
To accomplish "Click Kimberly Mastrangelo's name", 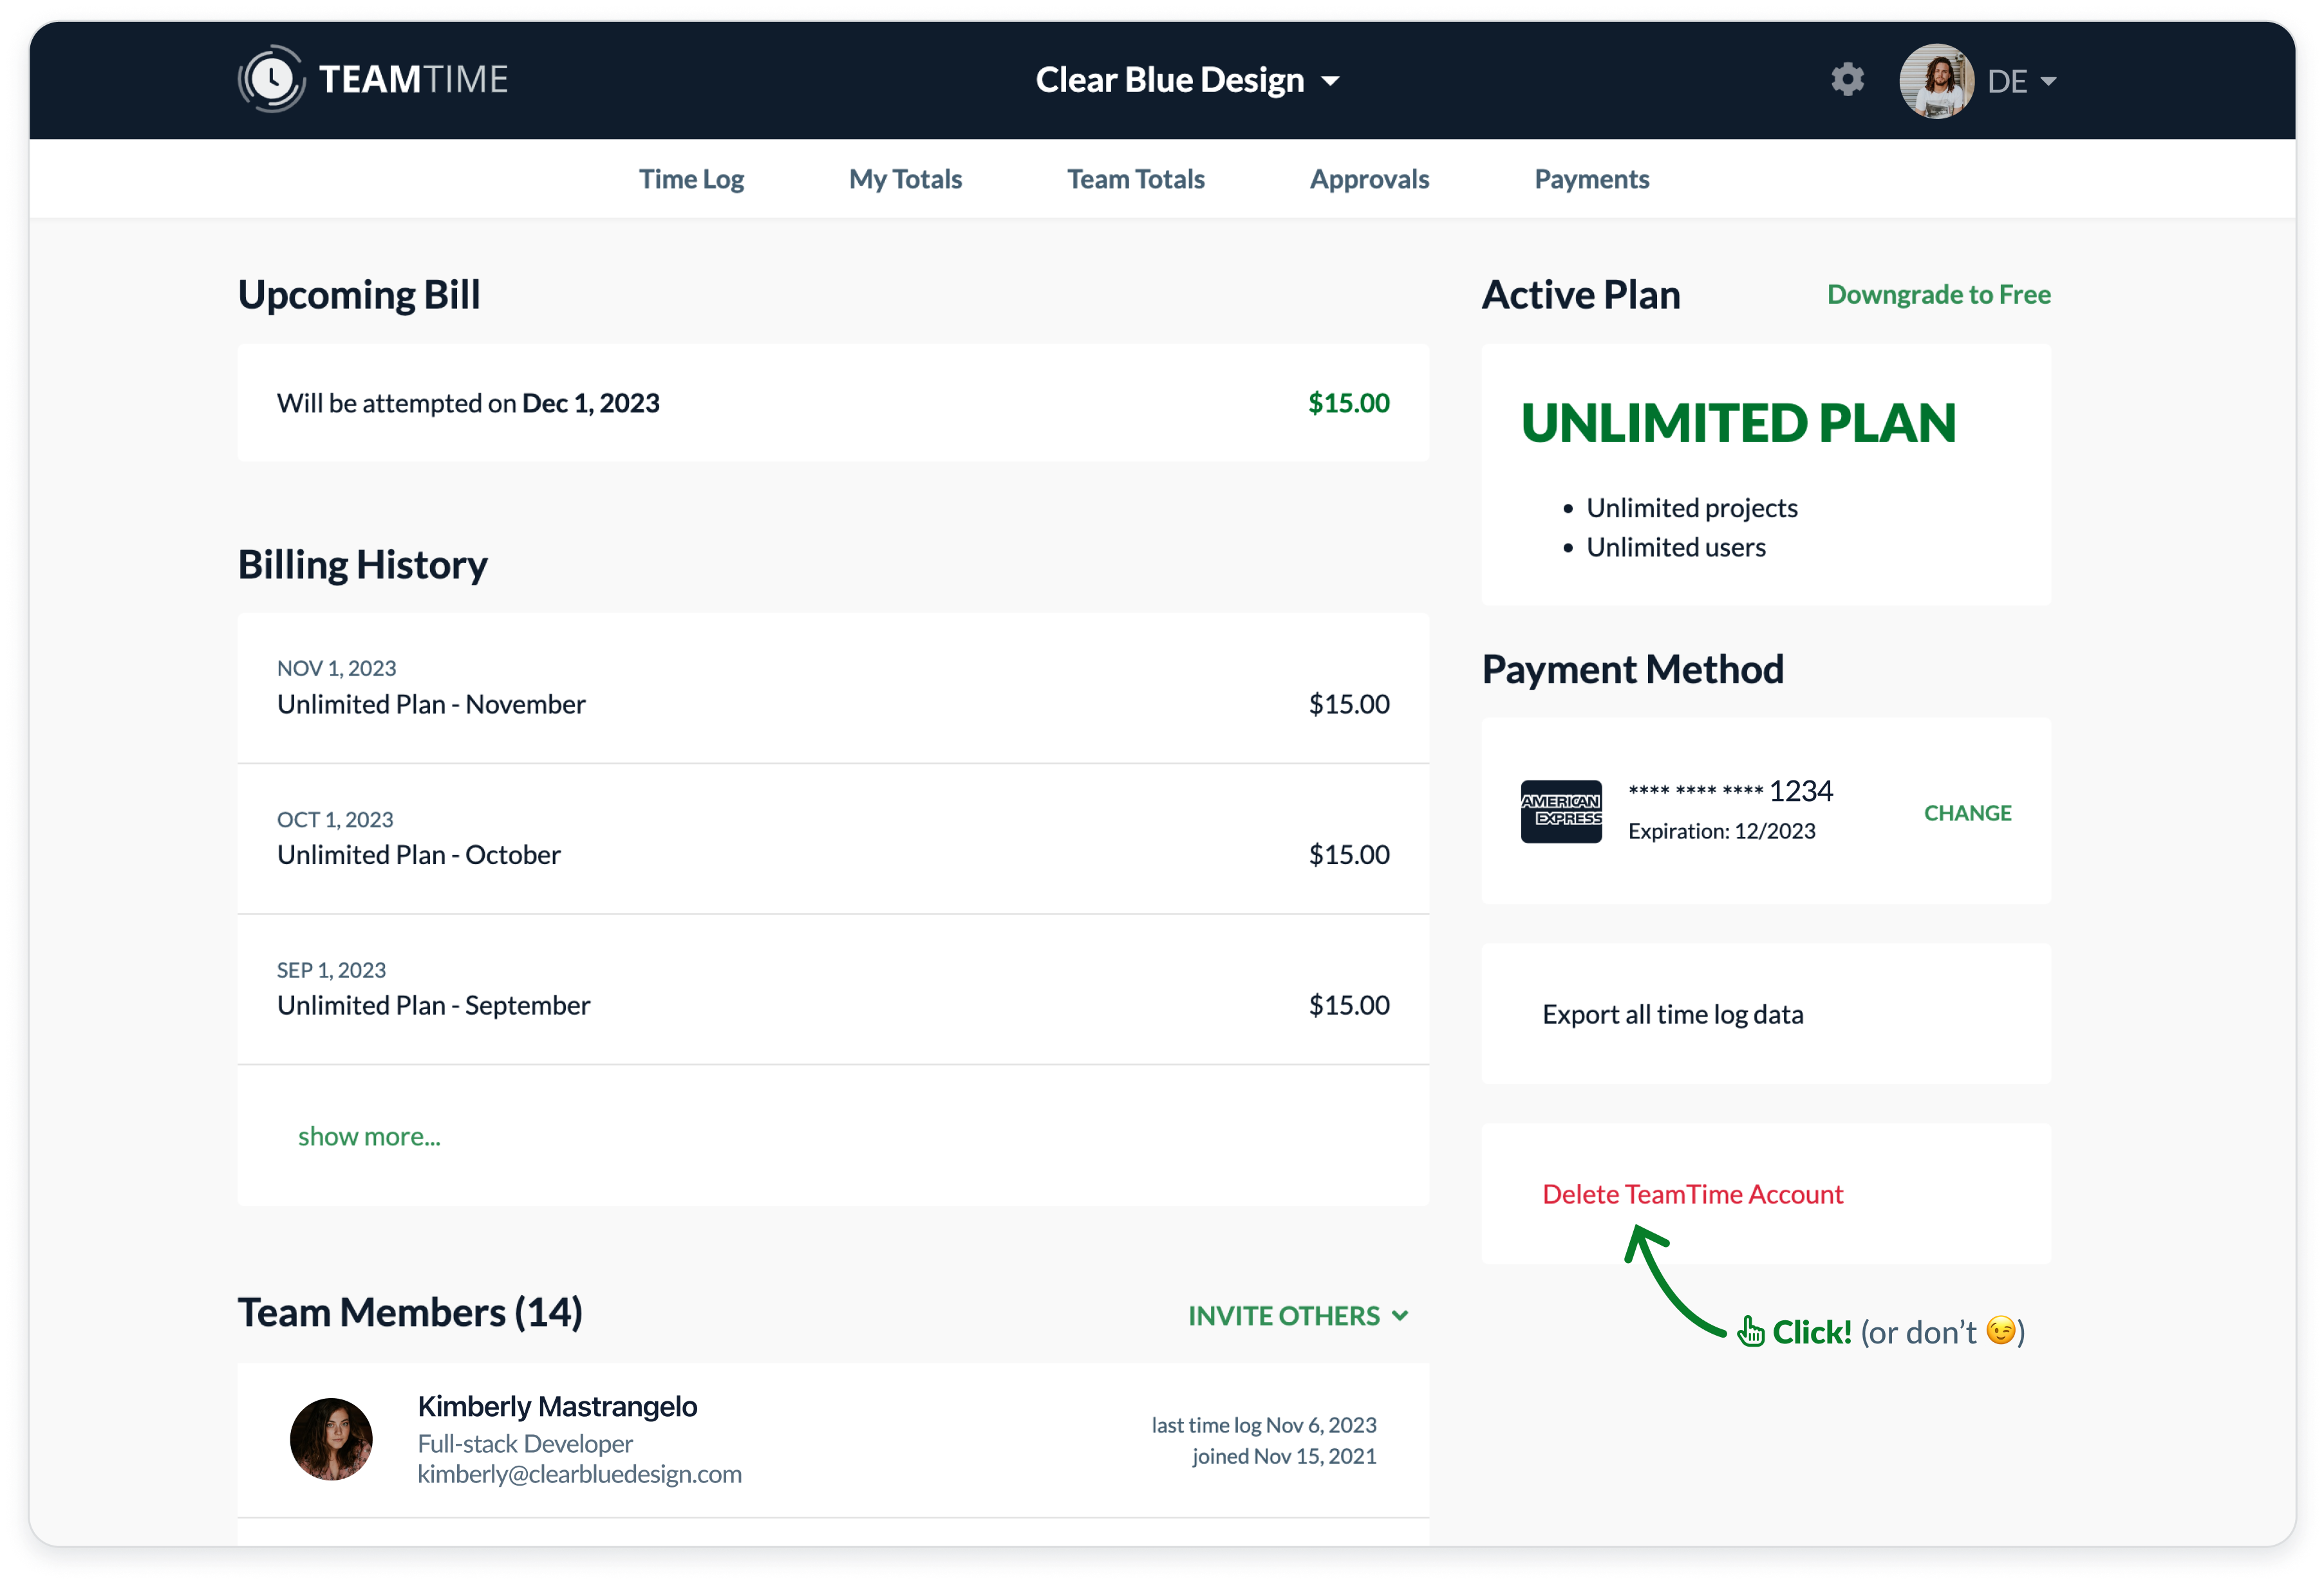I will [557, 1406].
